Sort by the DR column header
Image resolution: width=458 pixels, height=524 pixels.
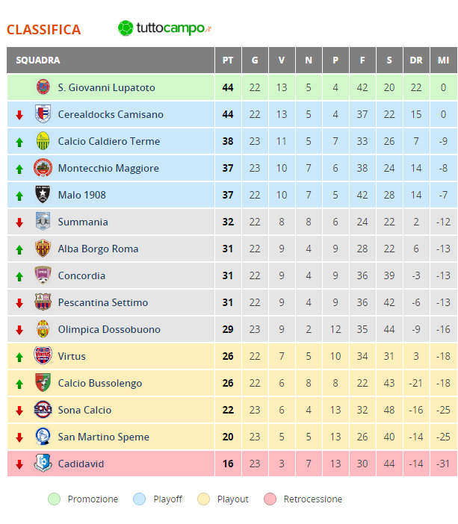click(416, 60)
